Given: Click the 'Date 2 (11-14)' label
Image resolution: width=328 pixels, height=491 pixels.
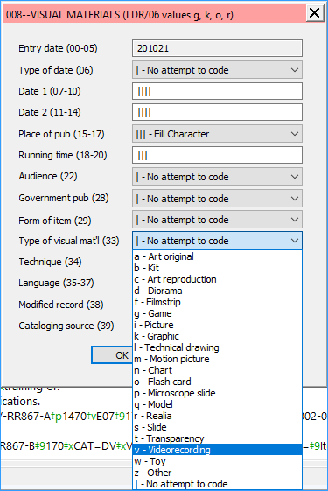Looking at the screenshot, I should tap(50, 112).
